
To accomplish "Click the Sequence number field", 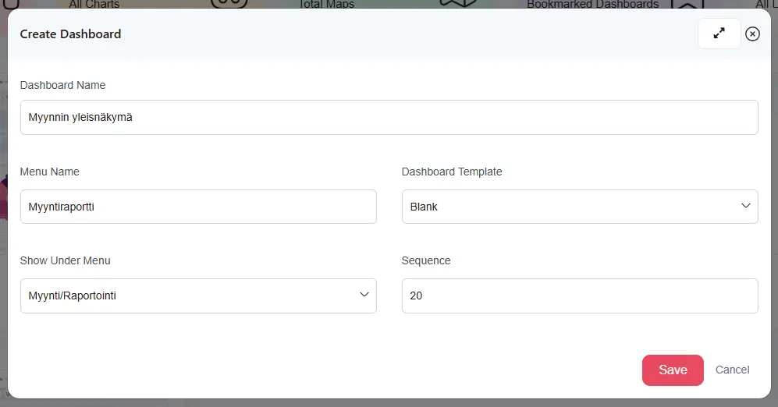I will tap(579, 296).
